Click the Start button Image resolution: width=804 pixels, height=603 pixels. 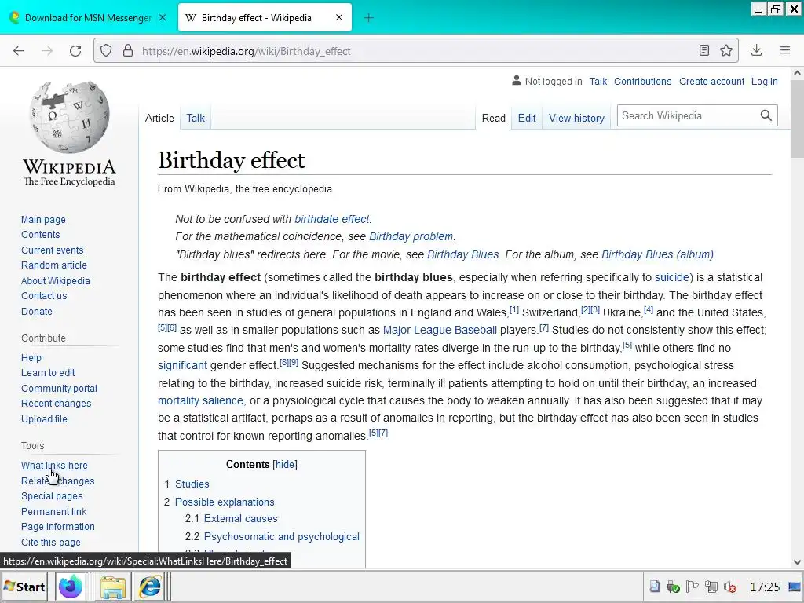[24, 587]
